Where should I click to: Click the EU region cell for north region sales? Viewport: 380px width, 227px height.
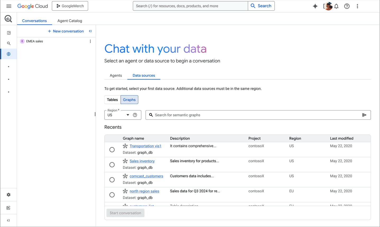291,191
